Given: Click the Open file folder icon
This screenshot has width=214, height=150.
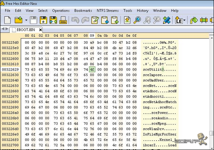Looking at the screenshot, I should pos(19,20).
